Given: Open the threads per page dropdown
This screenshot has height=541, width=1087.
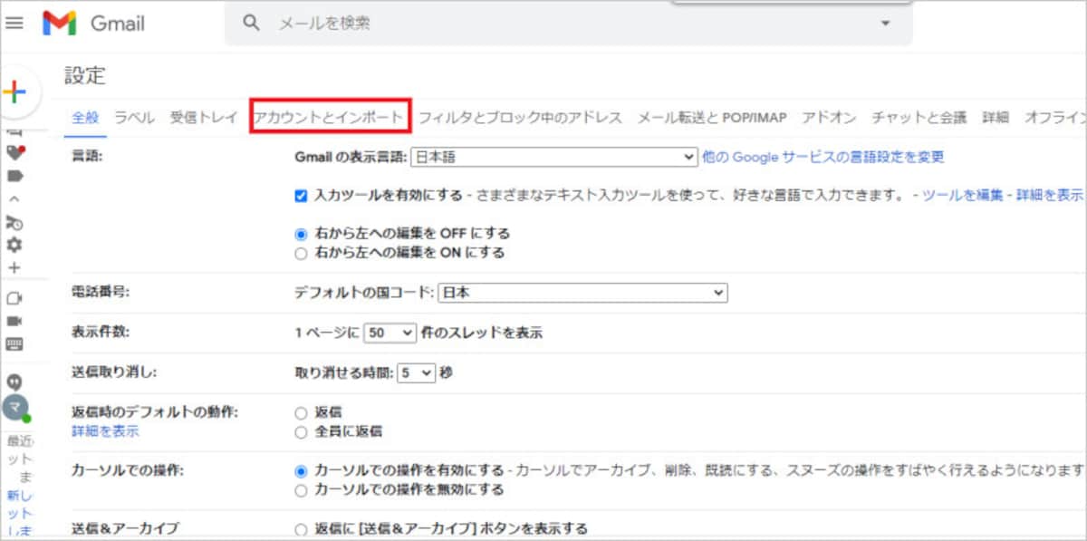Looking at the screenshot, I should coord(390,333).
